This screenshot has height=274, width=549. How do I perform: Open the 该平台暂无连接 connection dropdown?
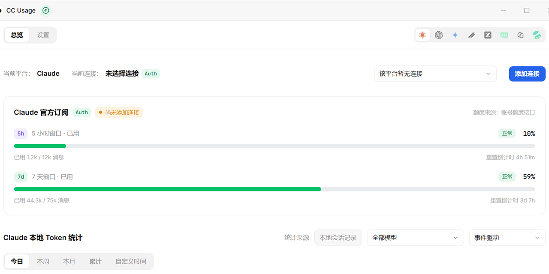[435, 74]
